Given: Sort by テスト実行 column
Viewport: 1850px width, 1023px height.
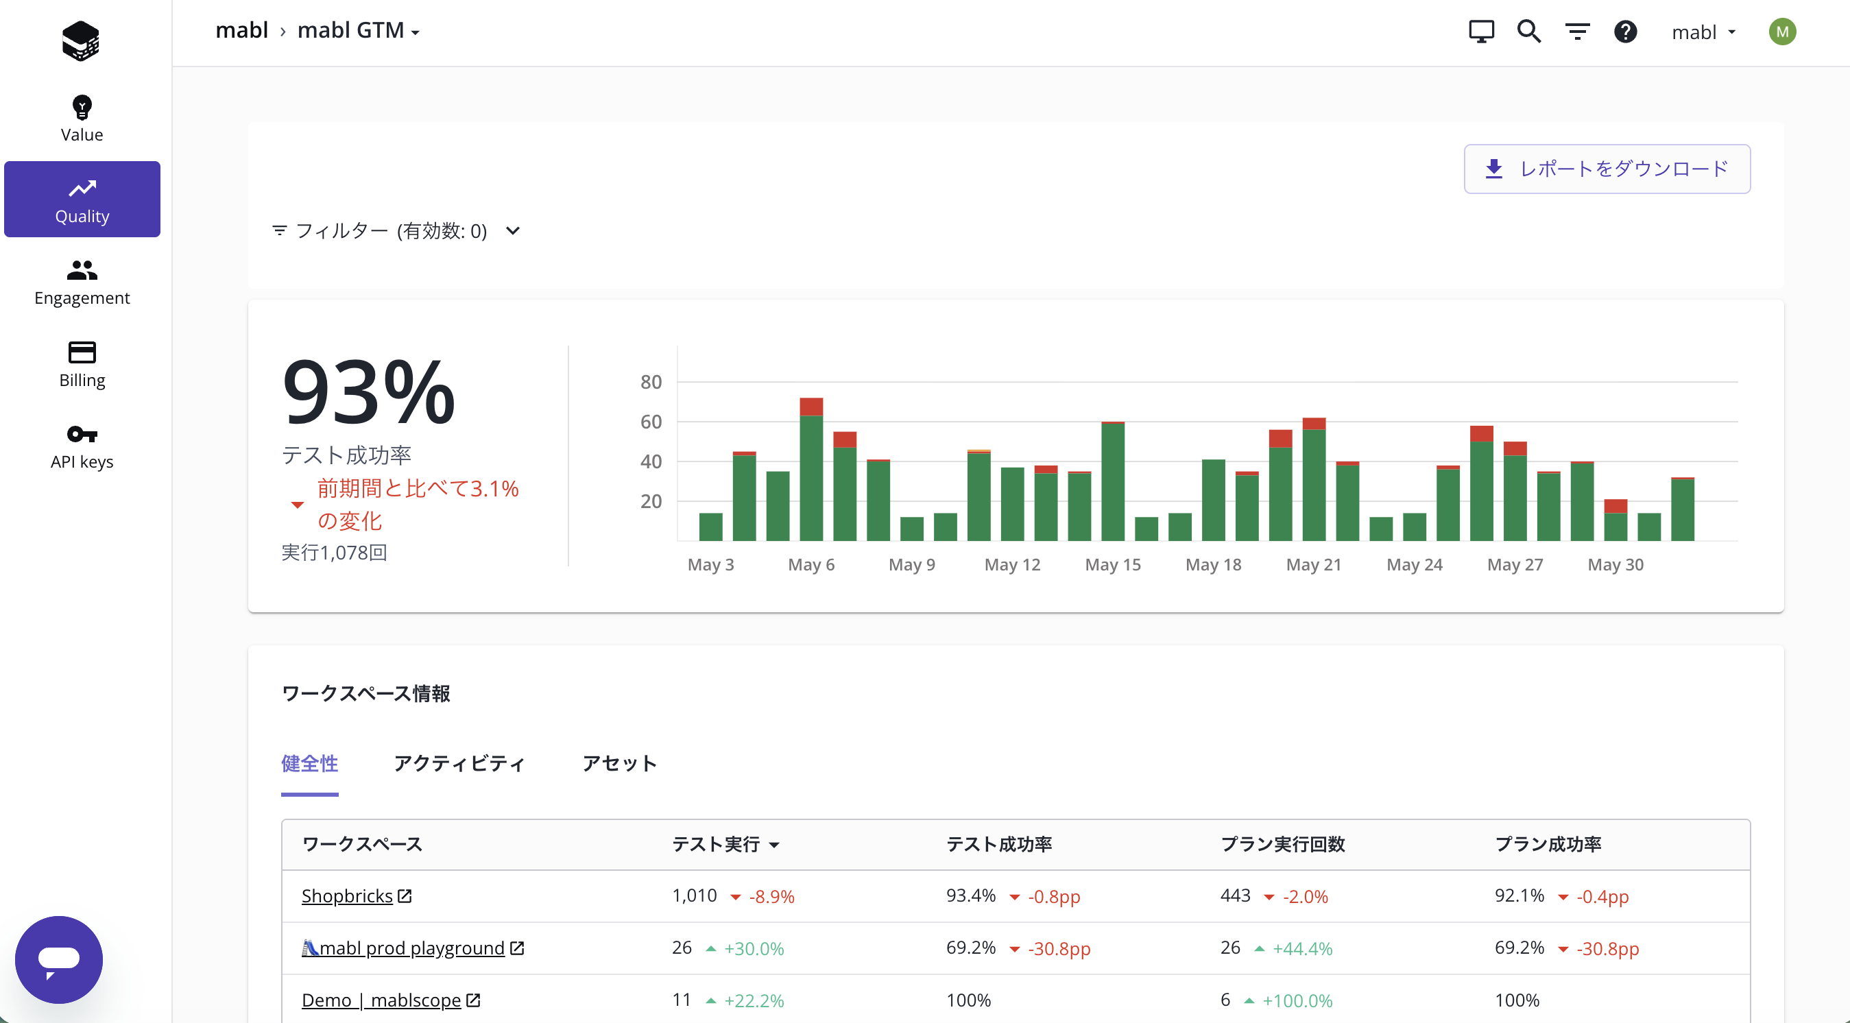Looking at the screenshot, I should click(725, 844).
